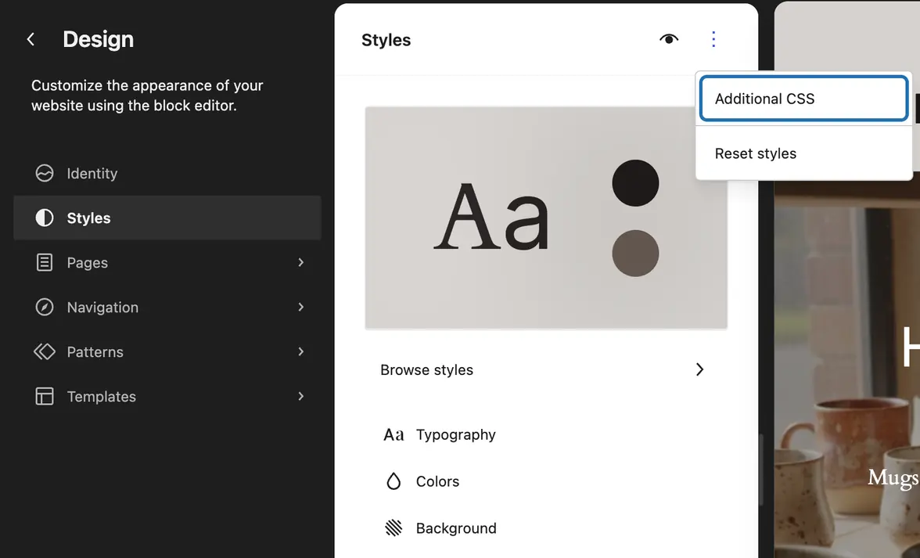Open the Pages section
The height and width of the screenshot is (558, 920).
coord(167,262)
